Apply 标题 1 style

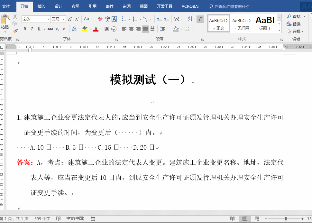[x=265, y=23]
